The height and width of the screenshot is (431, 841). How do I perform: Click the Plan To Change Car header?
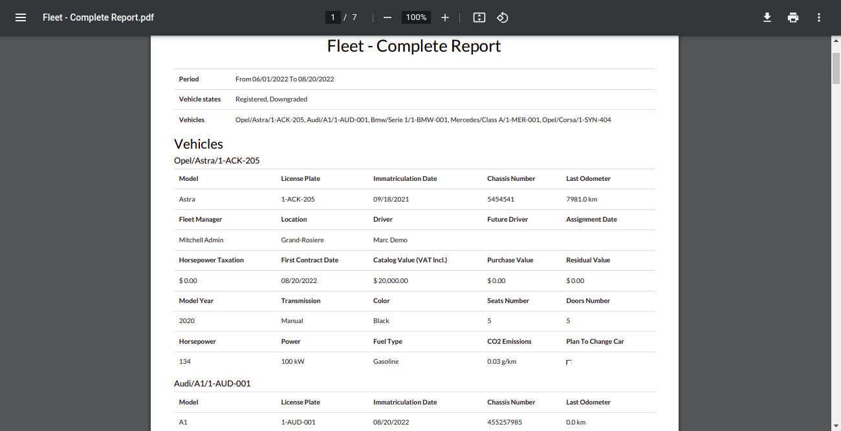(595, 341)
